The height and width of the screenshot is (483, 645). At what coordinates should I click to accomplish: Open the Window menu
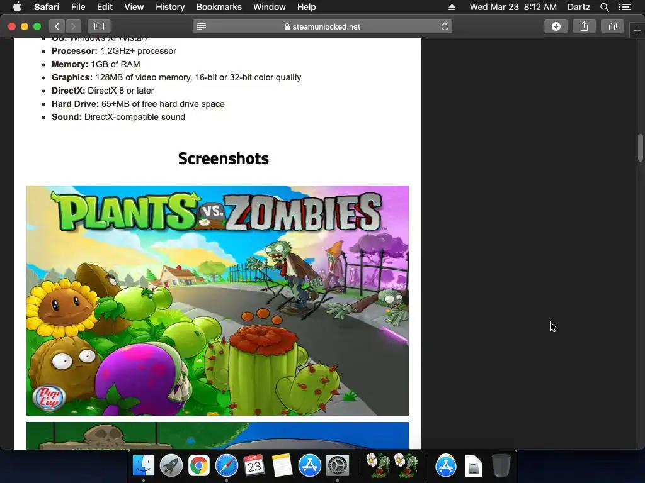(x=269, y=7)
